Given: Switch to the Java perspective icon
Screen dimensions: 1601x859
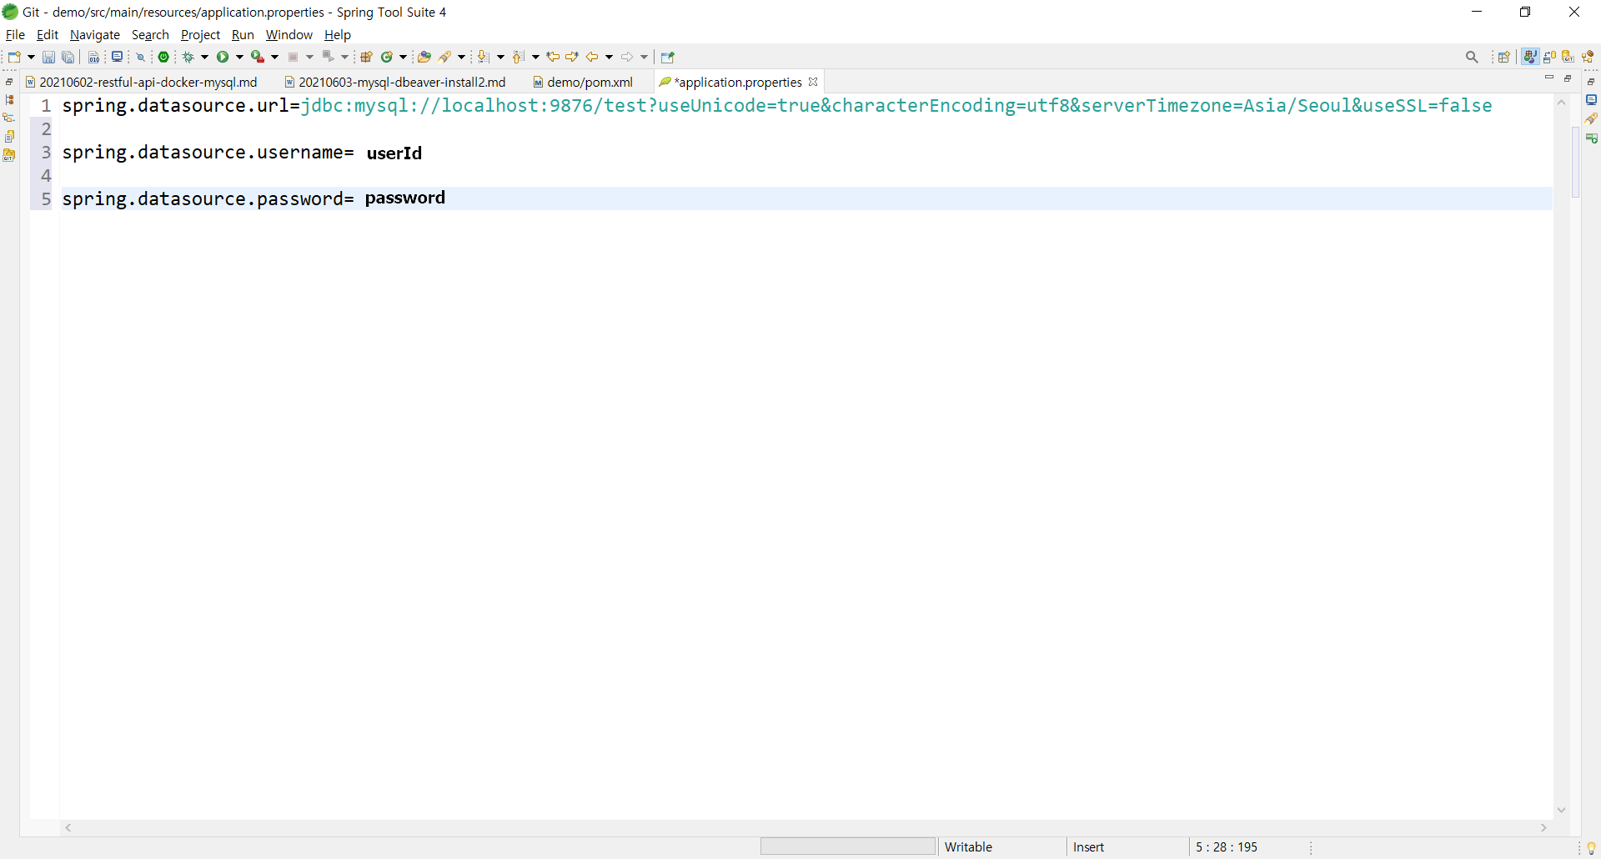Looking at the screenshot, I should point(1530,57).
